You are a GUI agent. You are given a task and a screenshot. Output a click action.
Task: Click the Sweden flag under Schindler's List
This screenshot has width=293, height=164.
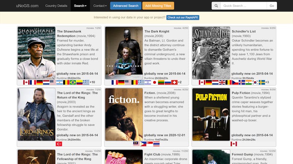coord(262,82)
